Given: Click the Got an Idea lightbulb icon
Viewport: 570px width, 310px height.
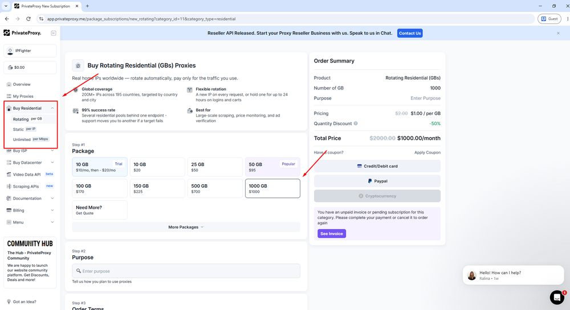Looking at the screenshot, I should (x=9, y=302).
